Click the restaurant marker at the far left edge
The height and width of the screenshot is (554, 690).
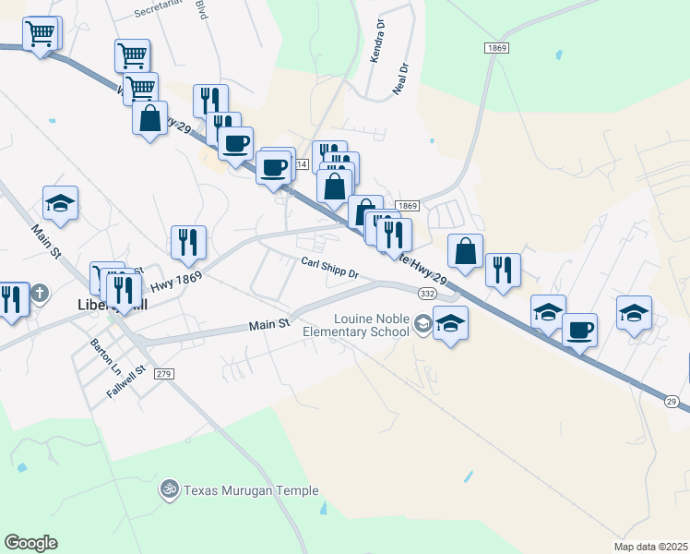coord(12,301)
